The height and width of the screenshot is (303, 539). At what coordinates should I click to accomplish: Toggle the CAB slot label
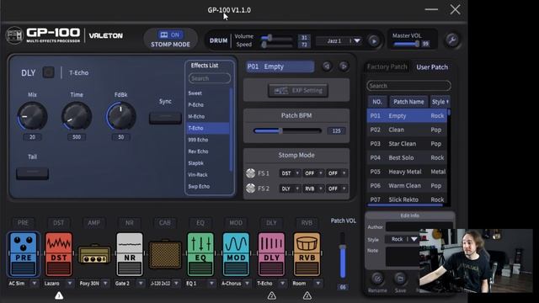(165, 222)
